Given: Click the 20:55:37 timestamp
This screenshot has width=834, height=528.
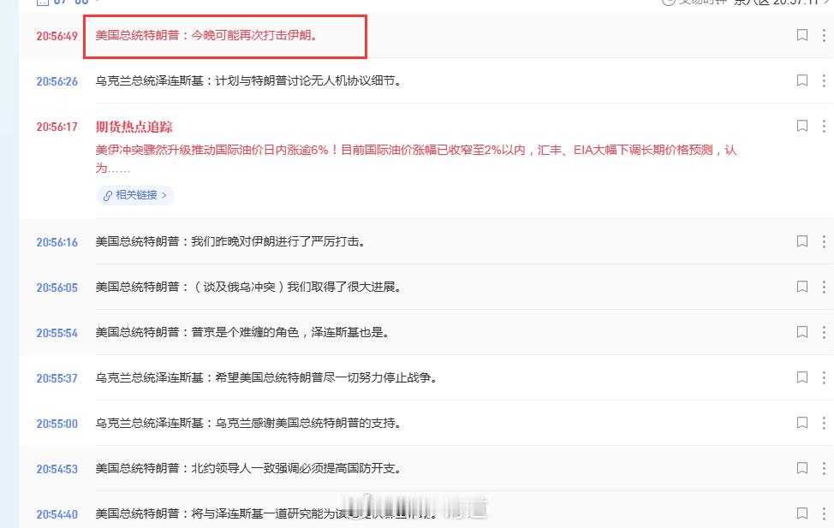Looking at the screenshot, I should (x=57, y=378).
